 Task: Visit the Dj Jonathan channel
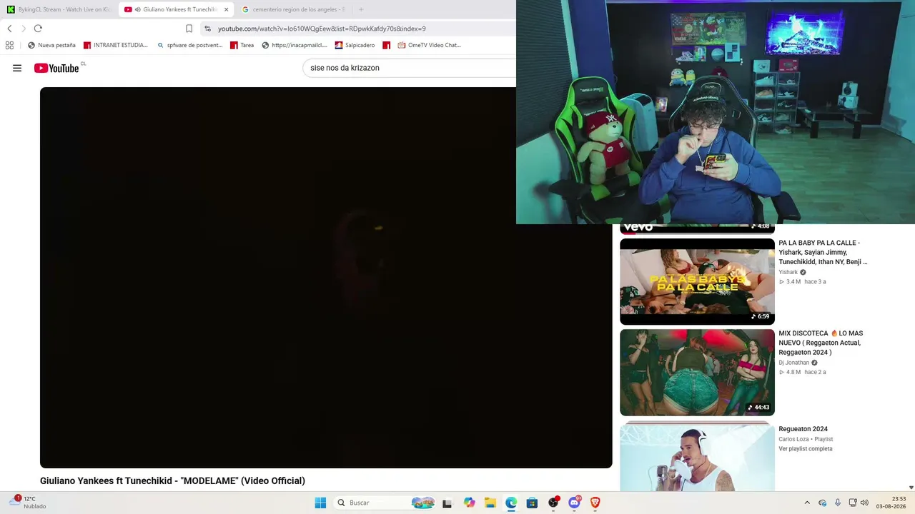click(793, 363)
